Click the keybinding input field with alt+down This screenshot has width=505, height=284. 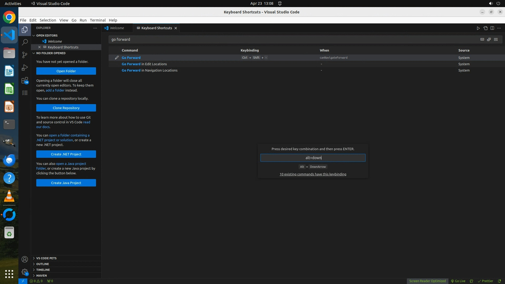point(313,158)
